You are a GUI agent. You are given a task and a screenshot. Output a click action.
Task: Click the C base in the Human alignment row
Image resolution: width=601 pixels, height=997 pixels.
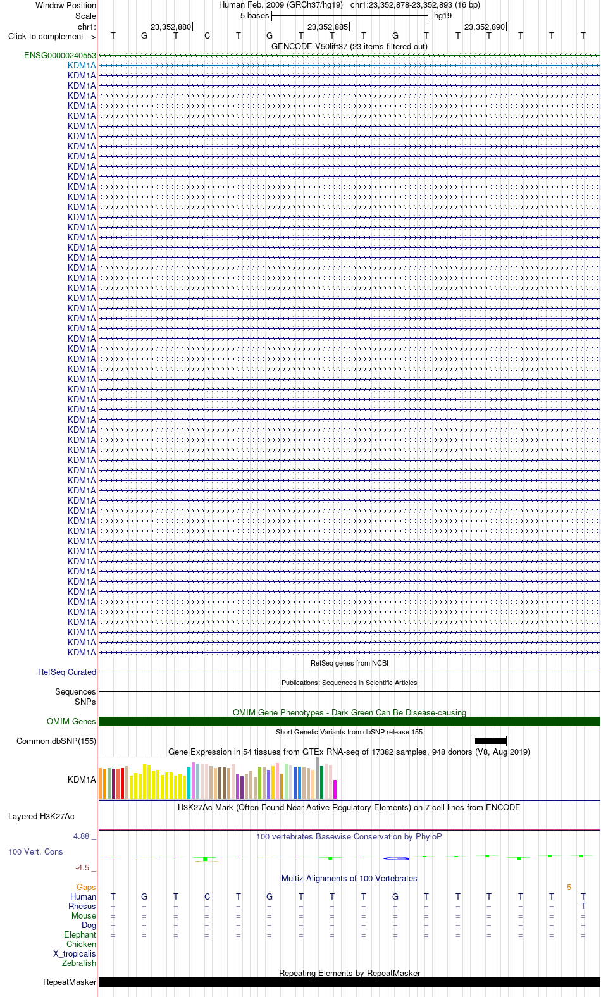[x=207, y=897]
